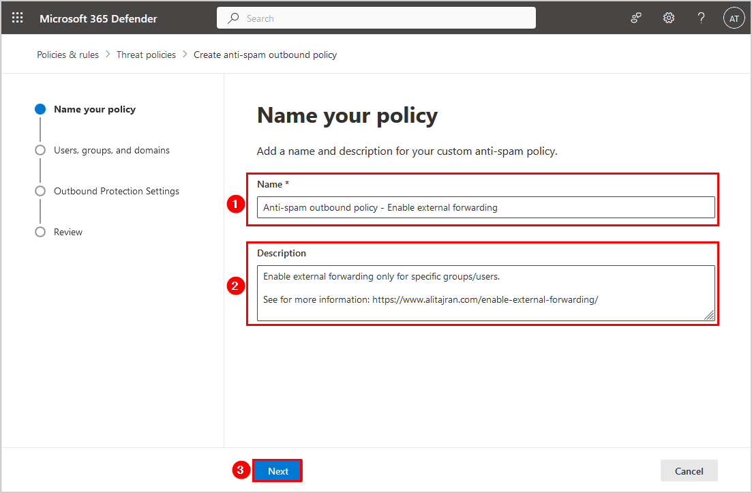Screen dimensions: 752x493
Task: Open the AT account avatar menu
Action: click(734, 18)
